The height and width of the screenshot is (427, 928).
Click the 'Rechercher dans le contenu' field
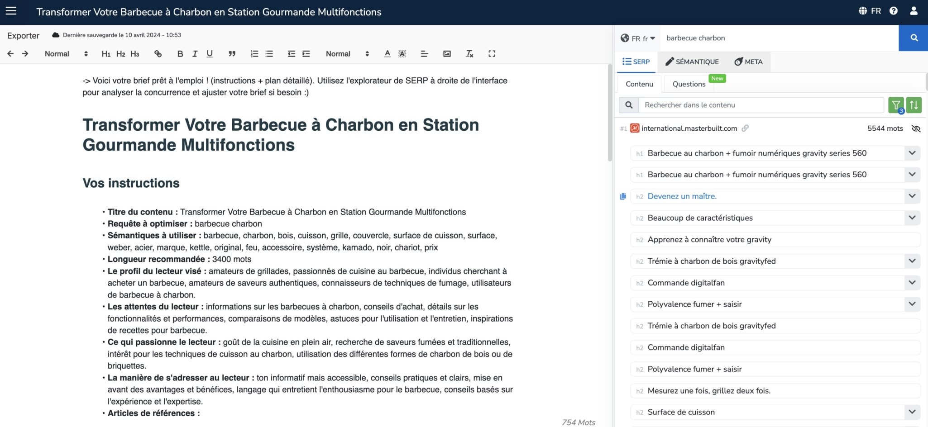pyautogui.click(x=761, y=105)
